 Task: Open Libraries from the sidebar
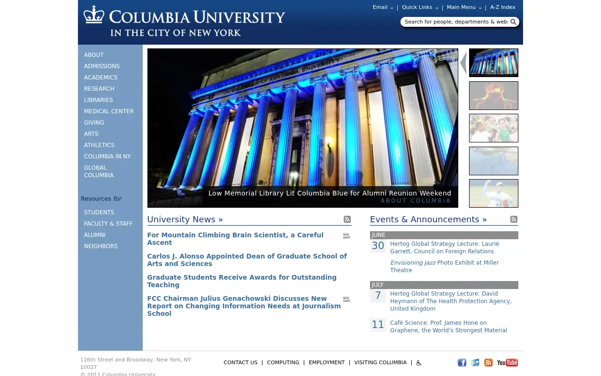coord(99,100)
